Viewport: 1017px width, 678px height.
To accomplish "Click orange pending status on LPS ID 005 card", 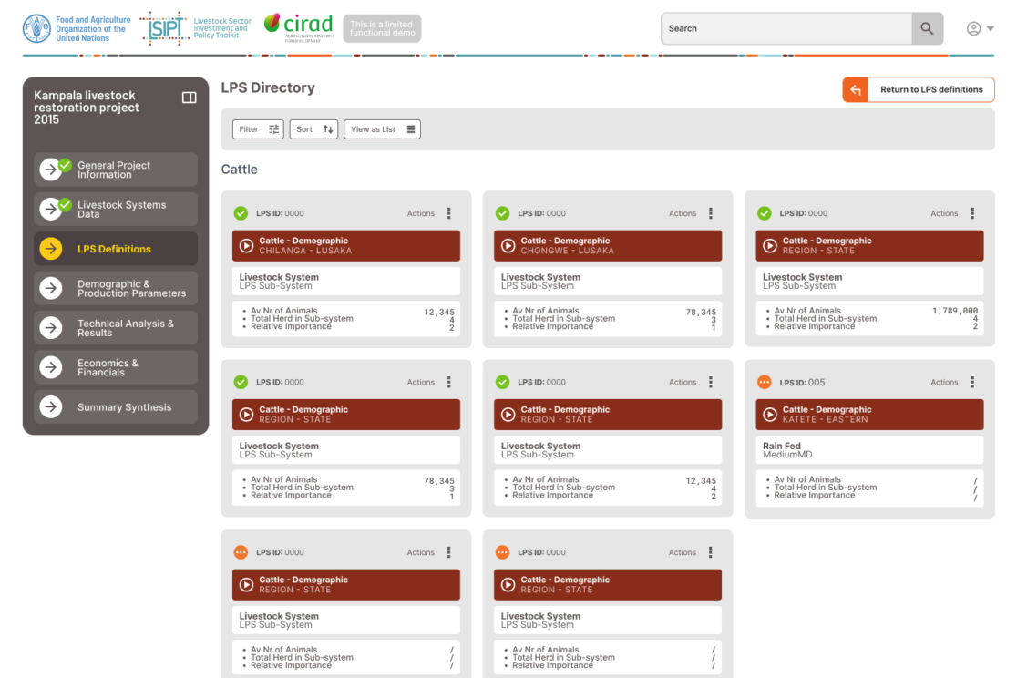I will pyautogui.click(x=765, y=383).
